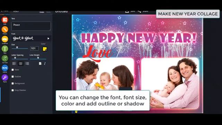
Task: Enable the Background checkbox
Action: 12,83
